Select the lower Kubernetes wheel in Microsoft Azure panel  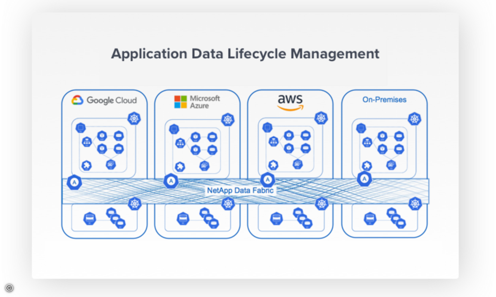click(228, 203)
